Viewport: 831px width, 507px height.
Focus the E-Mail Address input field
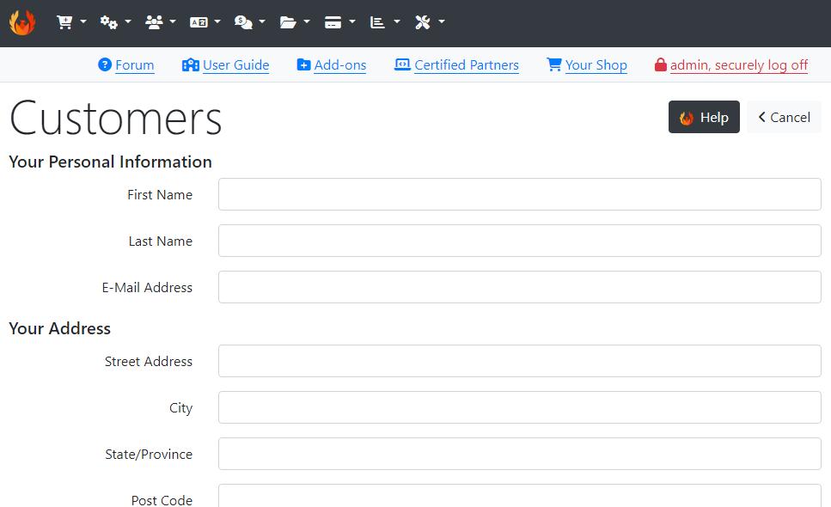(x=520, y=287)
